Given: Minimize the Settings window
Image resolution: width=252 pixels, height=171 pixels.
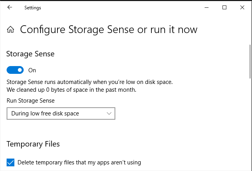Looking at the screenshot, I should (x=207, y=7).
